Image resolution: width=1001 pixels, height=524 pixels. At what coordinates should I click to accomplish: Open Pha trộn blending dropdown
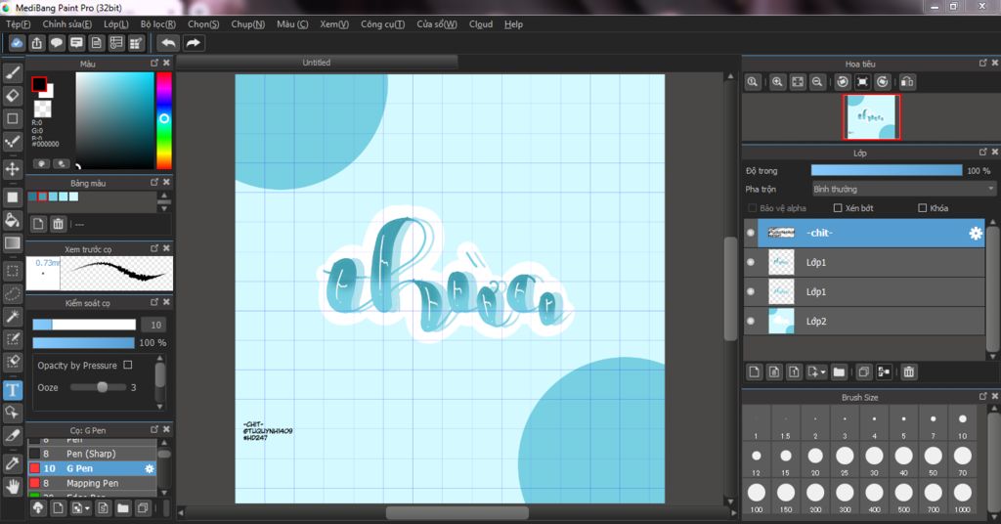902,189
